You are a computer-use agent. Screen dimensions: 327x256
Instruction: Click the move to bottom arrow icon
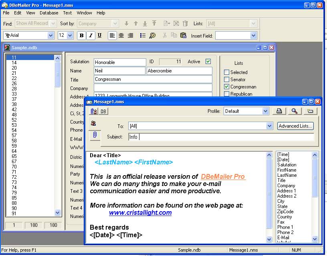[145, 24]
